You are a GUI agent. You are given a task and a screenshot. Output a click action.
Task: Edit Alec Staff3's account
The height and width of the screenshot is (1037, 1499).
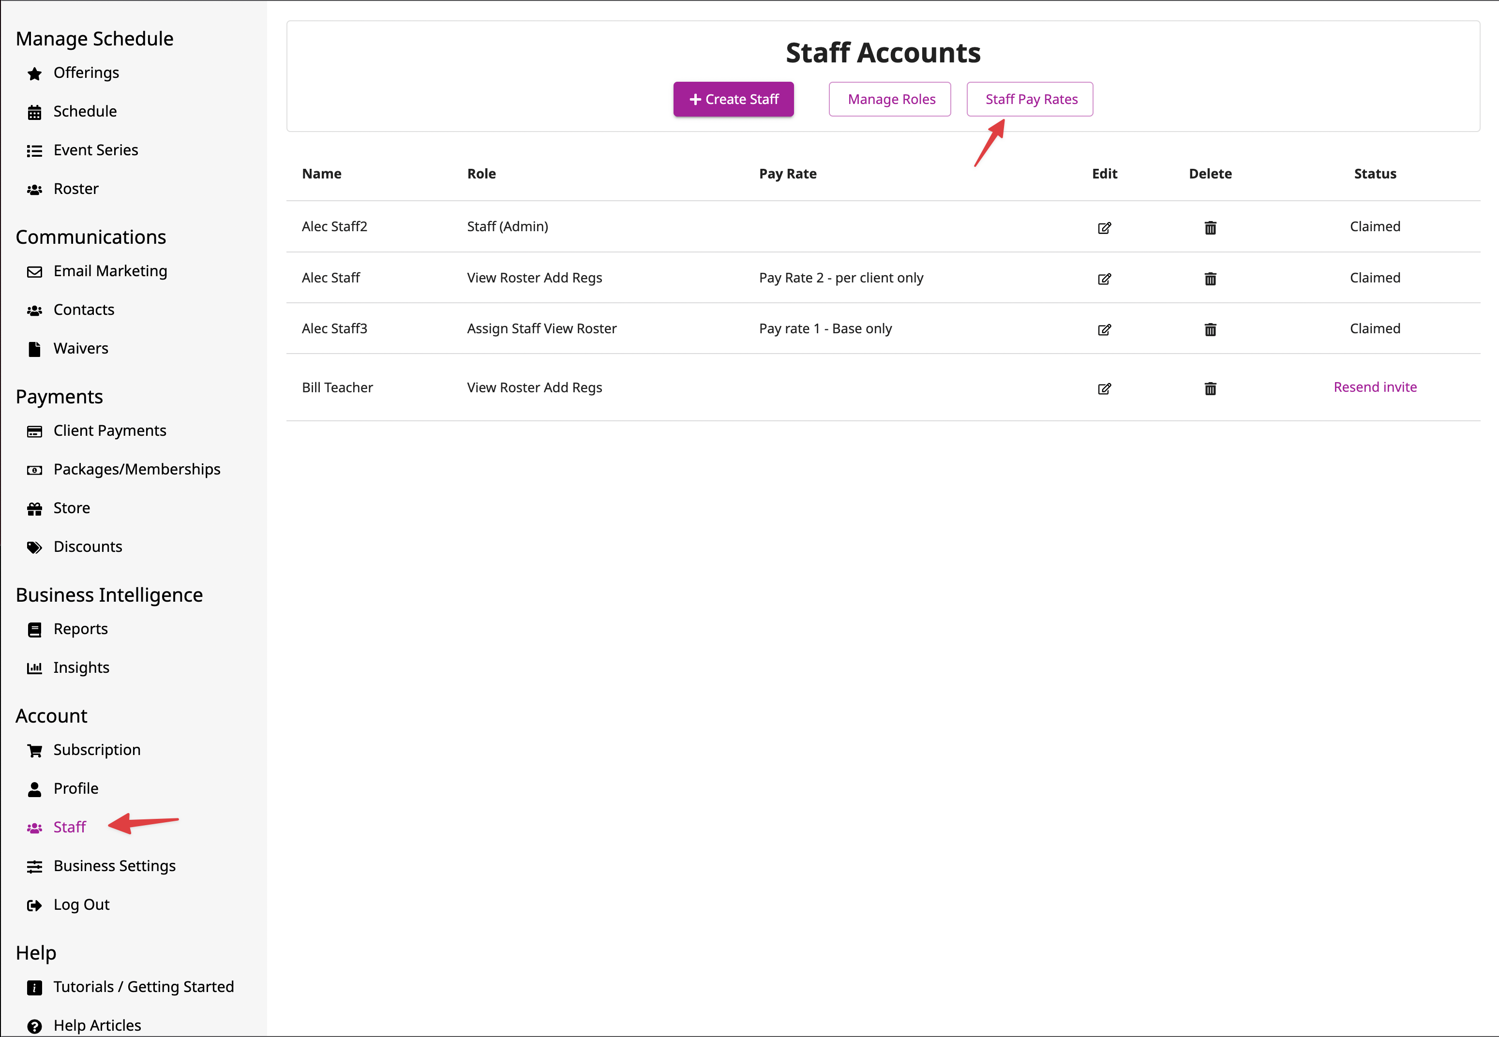tap(1104, 329)
